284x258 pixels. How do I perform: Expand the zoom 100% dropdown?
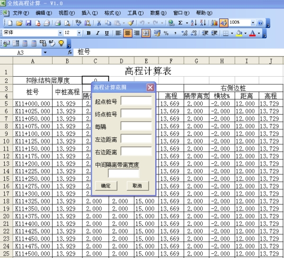[x=253, y=23]
